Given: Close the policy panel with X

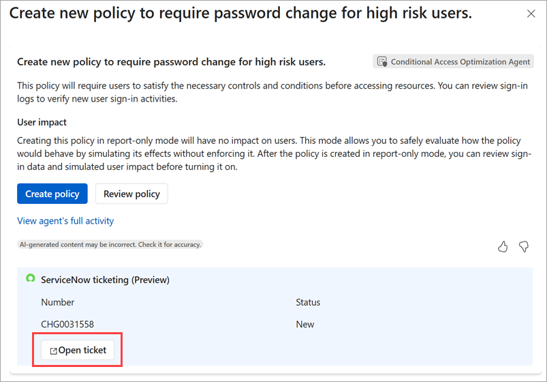Looking at the screenshot, I should coord(531,14).
